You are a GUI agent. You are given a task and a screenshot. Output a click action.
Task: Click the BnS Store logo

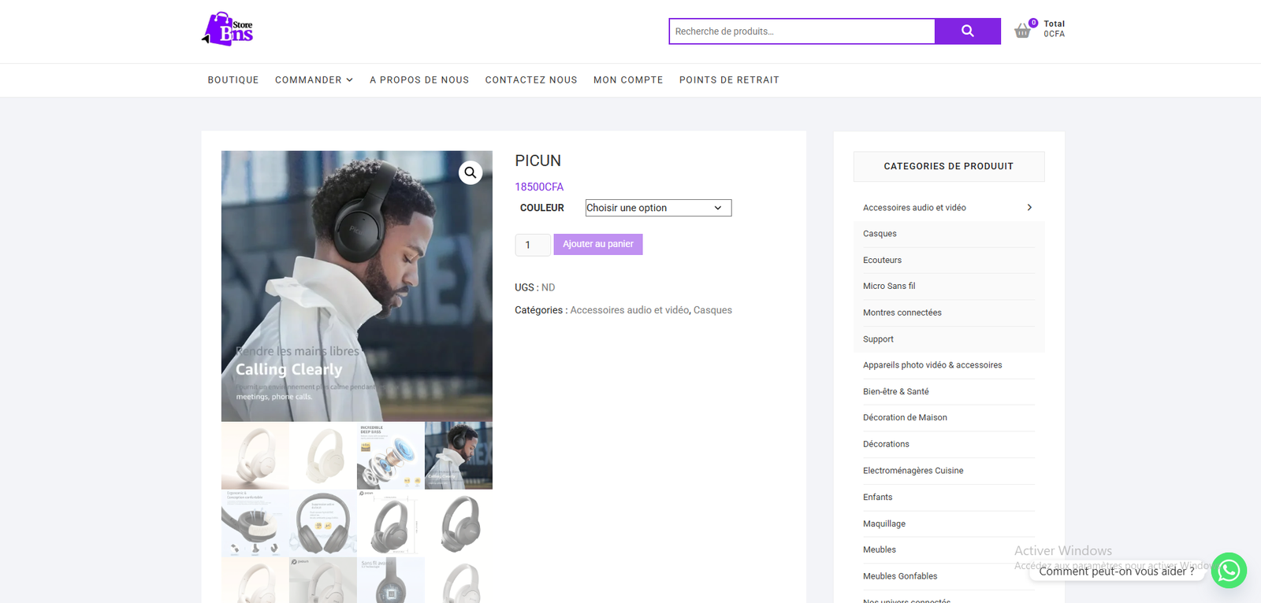tap(228, 30)
